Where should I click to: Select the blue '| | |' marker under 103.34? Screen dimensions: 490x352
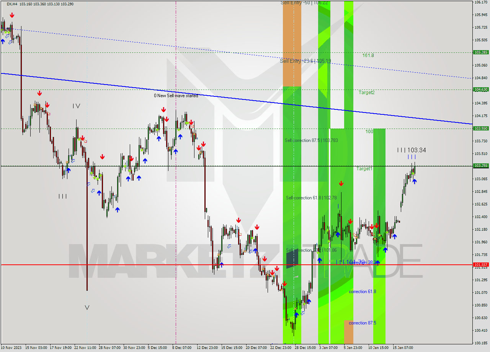pos(412,157)
